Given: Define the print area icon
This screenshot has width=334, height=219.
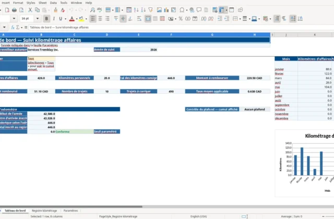Looking at the screenshot, I should point(214,10).
